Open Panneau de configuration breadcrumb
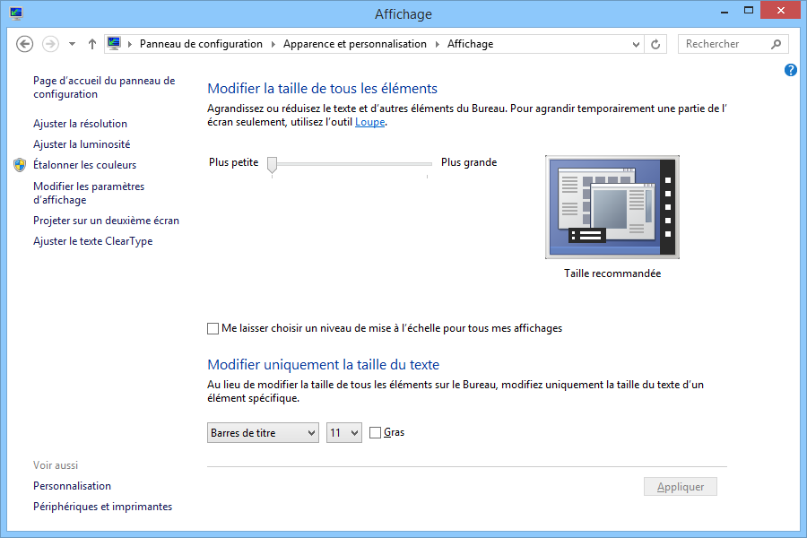The image size is (807, 538). click(x=201, y=44)
